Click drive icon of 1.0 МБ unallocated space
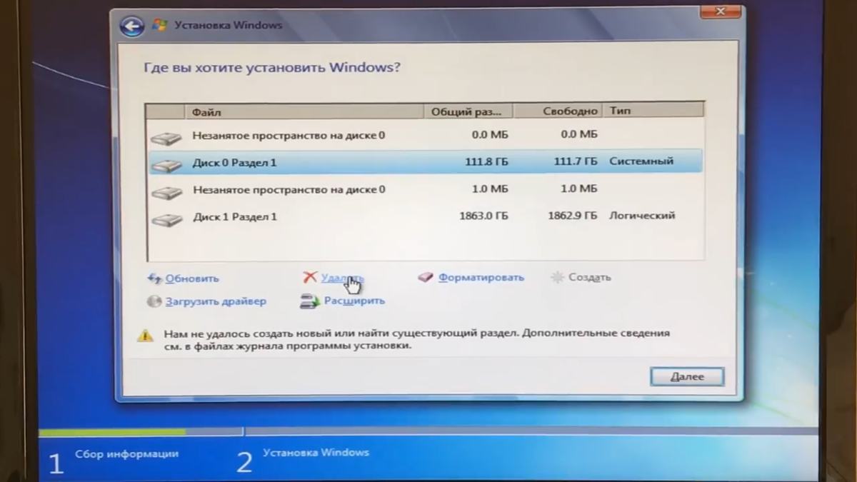Image resolution: width=857 pixels, height=482 pixels. [166, 191]
